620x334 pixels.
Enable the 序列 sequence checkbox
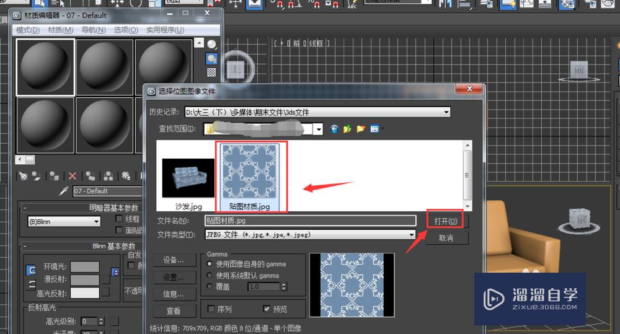coord(211,309)
